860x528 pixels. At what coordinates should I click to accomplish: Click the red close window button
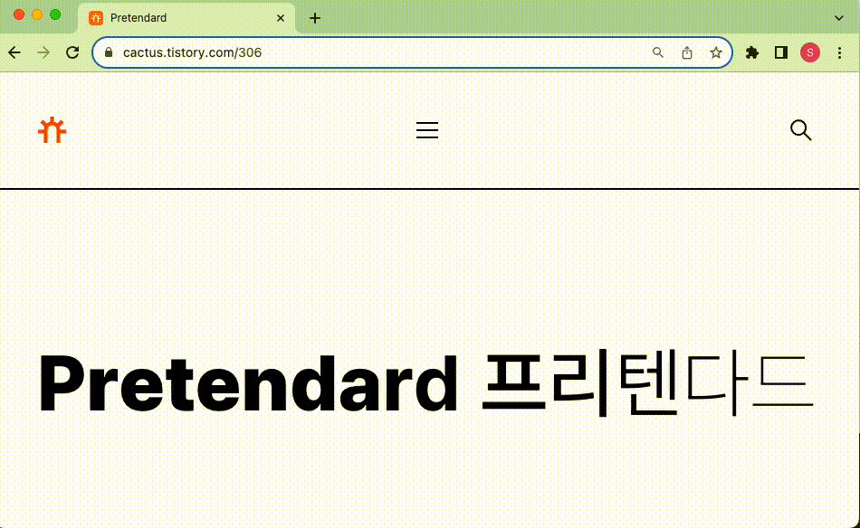click(19, 14)
